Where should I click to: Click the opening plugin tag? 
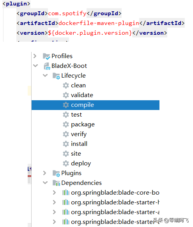(x=16, y=4)
